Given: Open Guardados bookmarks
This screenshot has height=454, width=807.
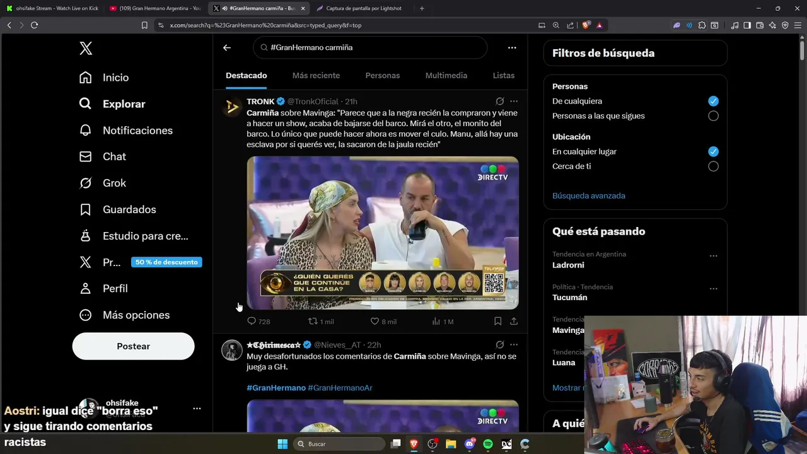Looking at the screenshot, I should [x=117, y=209].
